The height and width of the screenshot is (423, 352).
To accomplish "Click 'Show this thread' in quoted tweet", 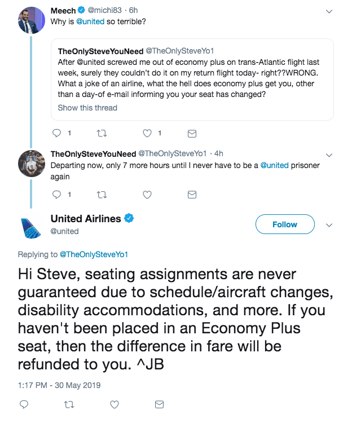I will coord(87,108).
